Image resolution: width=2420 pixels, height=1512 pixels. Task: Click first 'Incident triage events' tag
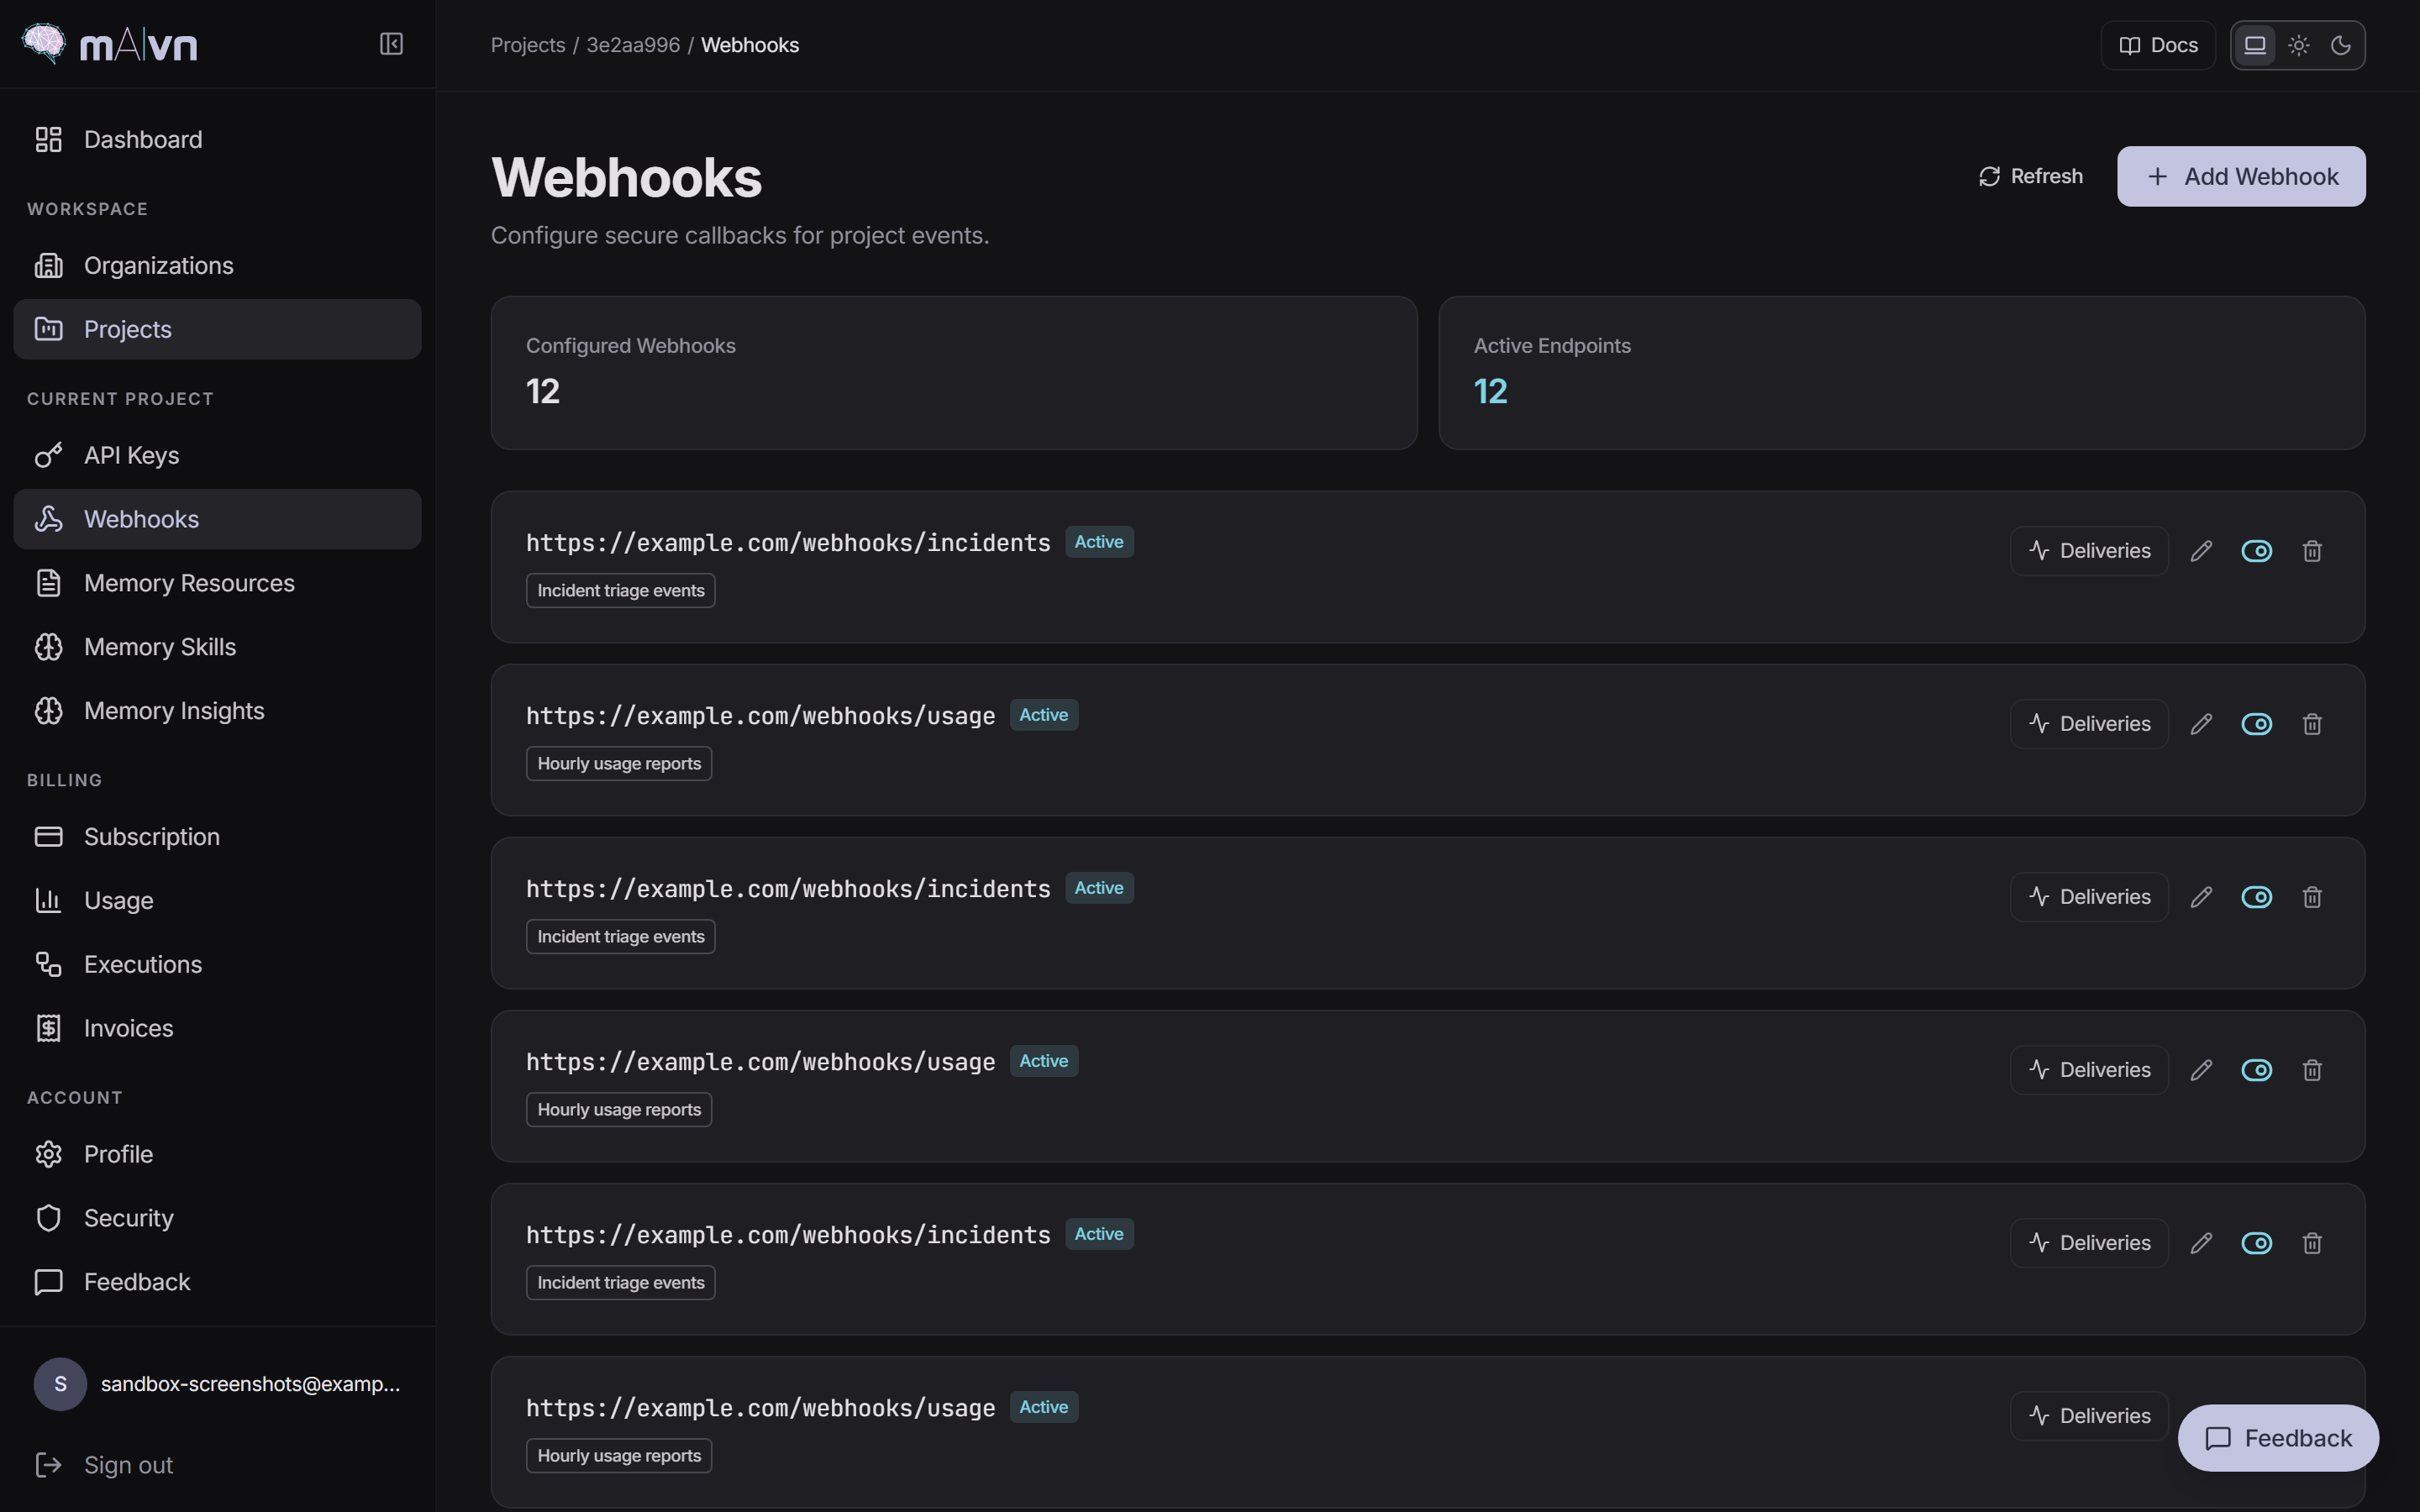coord(621,590)
